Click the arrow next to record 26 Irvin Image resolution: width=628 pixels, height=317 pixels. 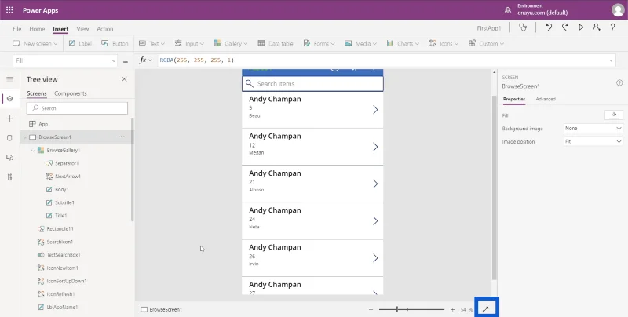coord(375,258)
